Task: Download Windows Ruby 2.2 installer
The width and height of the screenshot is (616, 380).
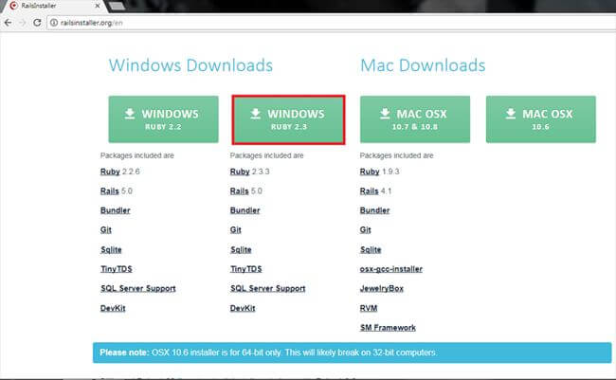Action: pos(163,119)
